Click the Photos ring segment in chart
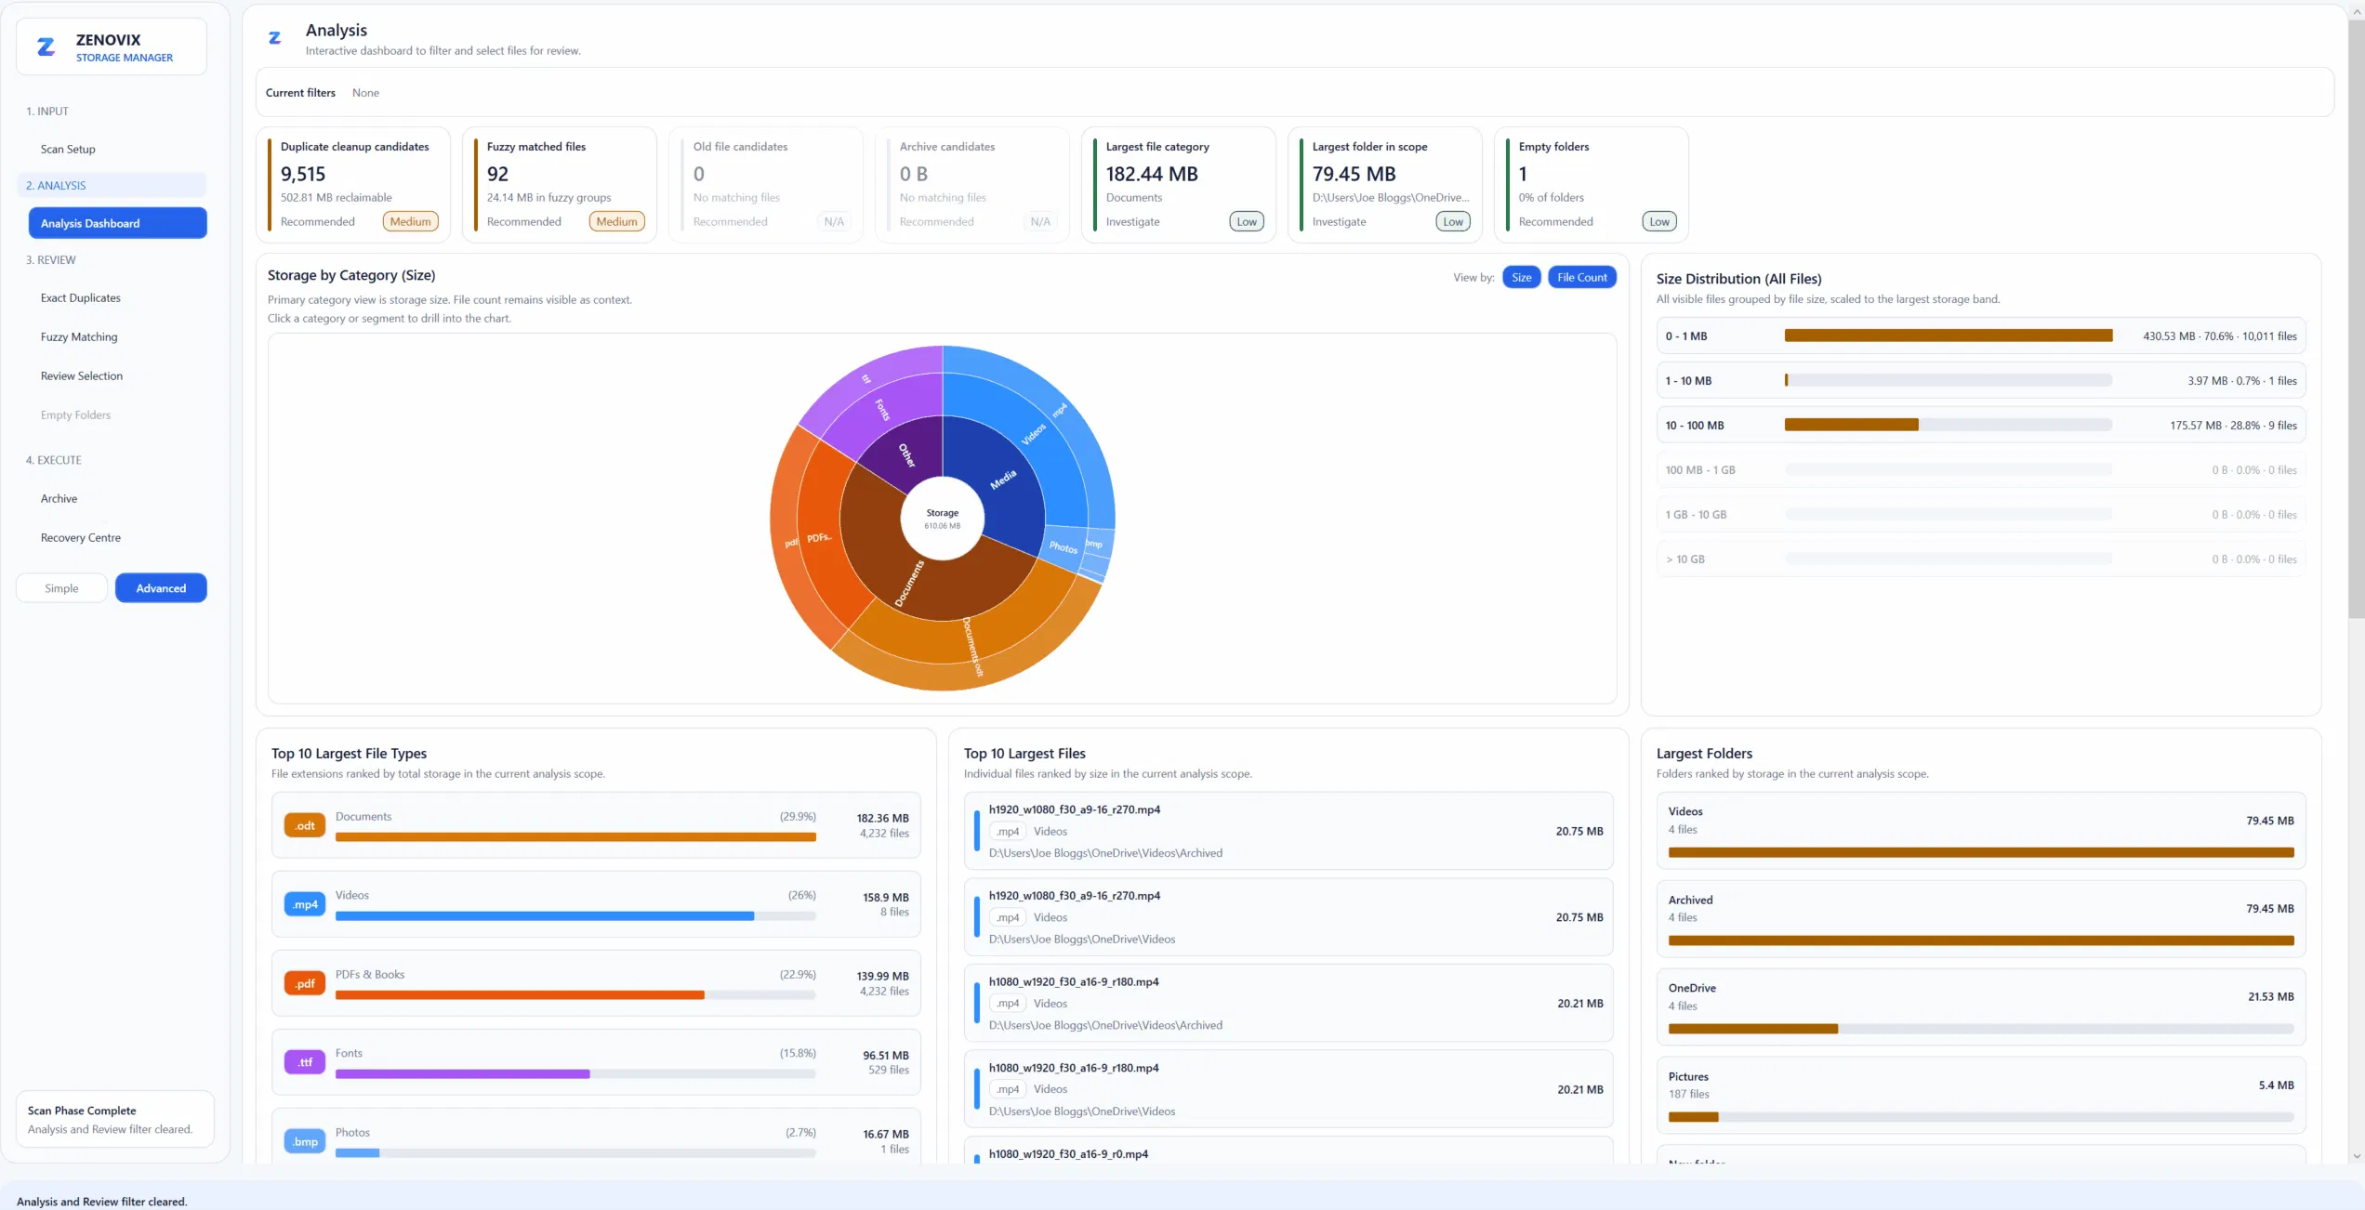This screenshot has width=2365, height=1210. (x=1064, y=547)
